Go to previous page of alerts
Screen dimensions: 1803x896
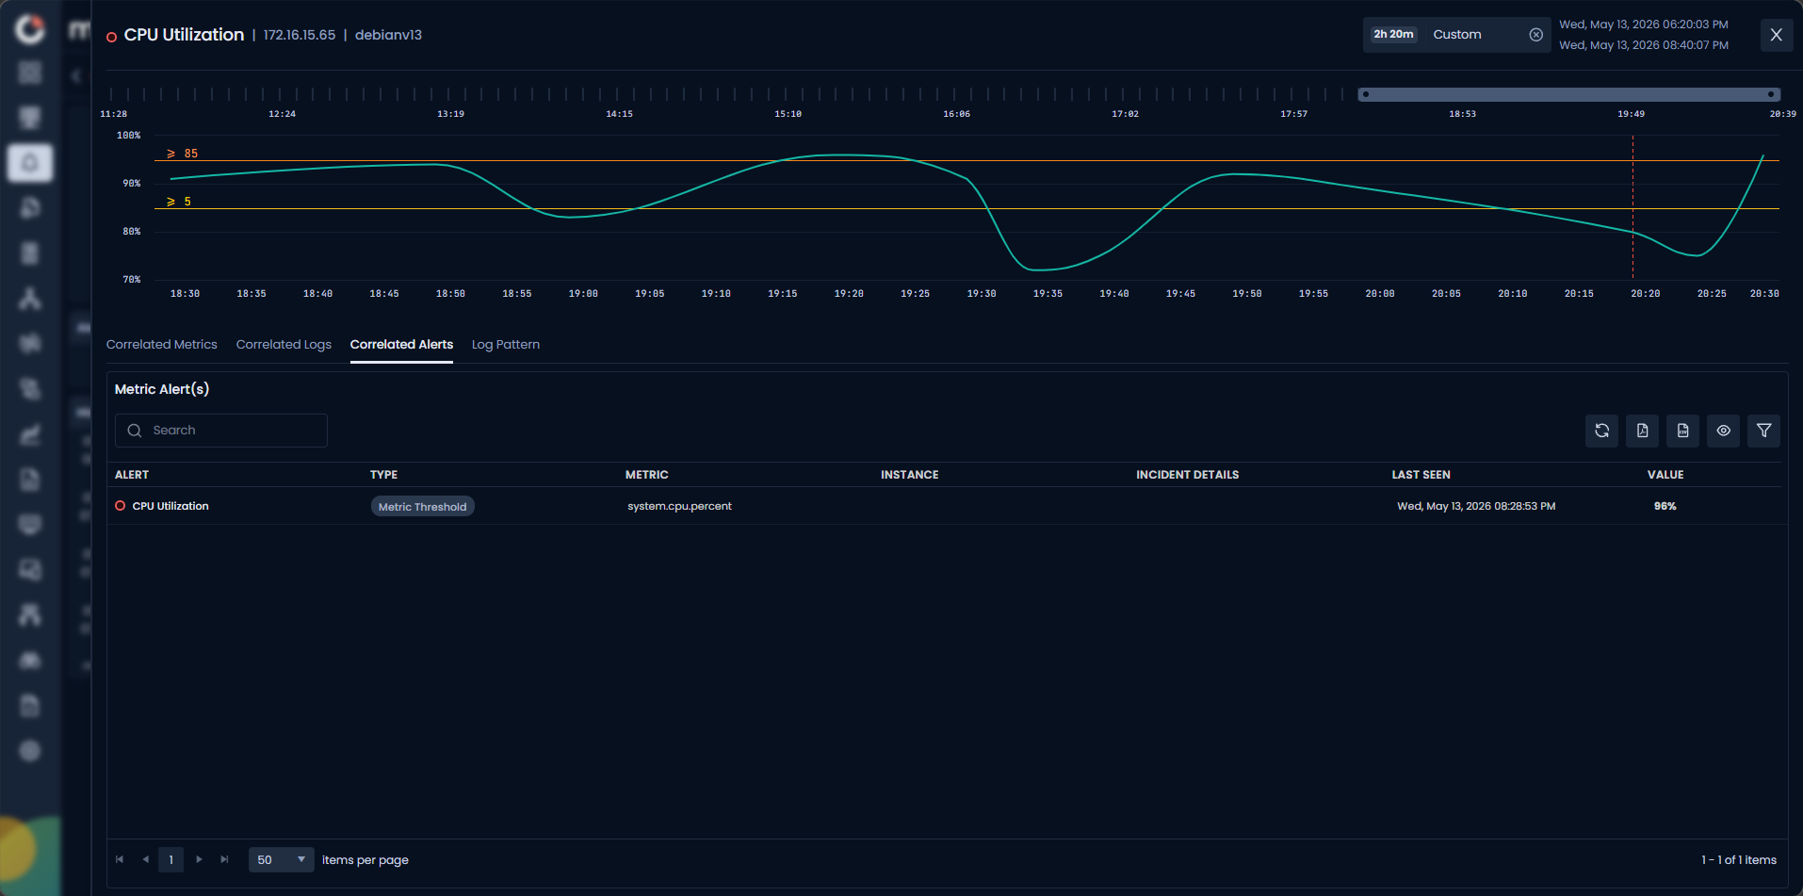[145, 859]
